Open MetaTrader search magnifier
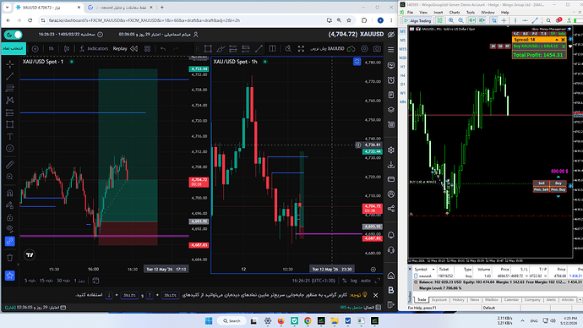The width and height of the screenshot is (583, 328). 548,21
